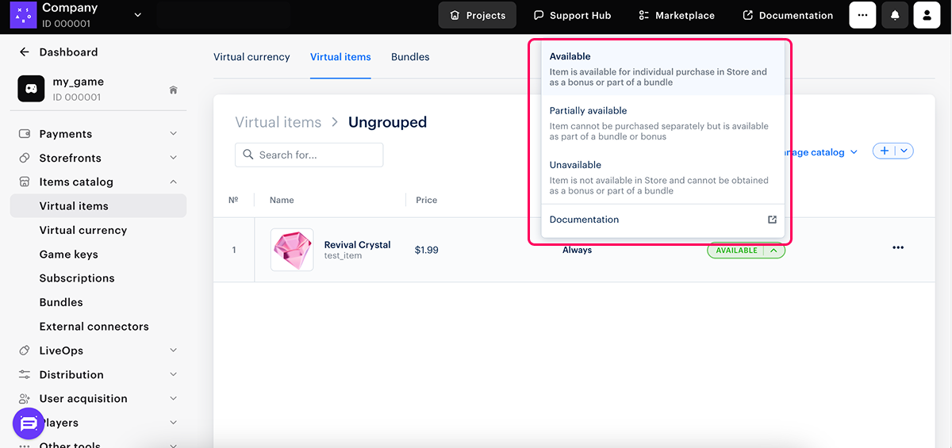
Task: Click the home icon next to my_game
Action: click(x=173, y=90)
